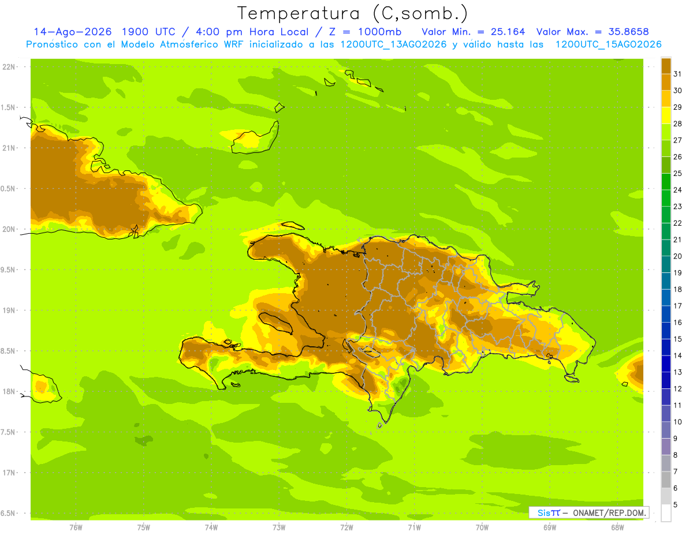The image size is (693, 535).
Task: Click the 20 label on color scale
Action: [677, 256]
